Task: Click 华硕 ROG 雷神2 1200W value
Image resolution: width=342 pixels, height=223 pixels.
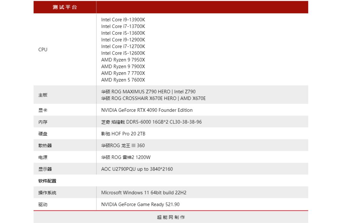Action: click(126, 157)
